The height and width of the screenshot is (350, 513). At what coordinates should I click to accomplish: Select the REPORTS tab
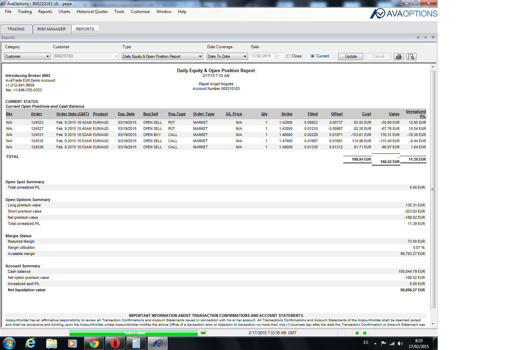point(85,29)
